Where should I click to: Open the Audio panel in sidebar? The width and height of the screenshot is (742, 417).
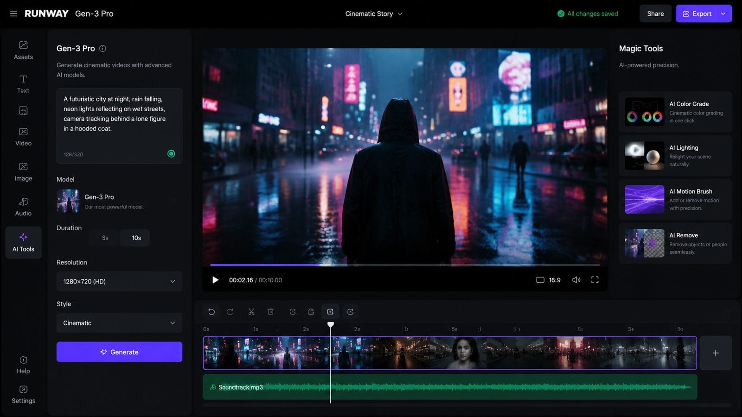tap(23, 207)
